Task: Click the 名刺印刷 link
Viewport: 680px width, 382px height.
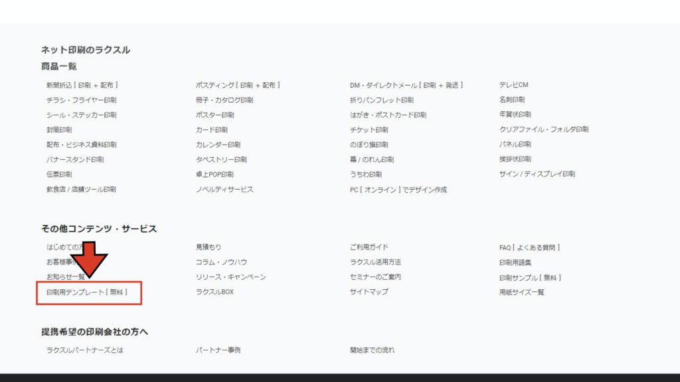Action: click(512, 99)
